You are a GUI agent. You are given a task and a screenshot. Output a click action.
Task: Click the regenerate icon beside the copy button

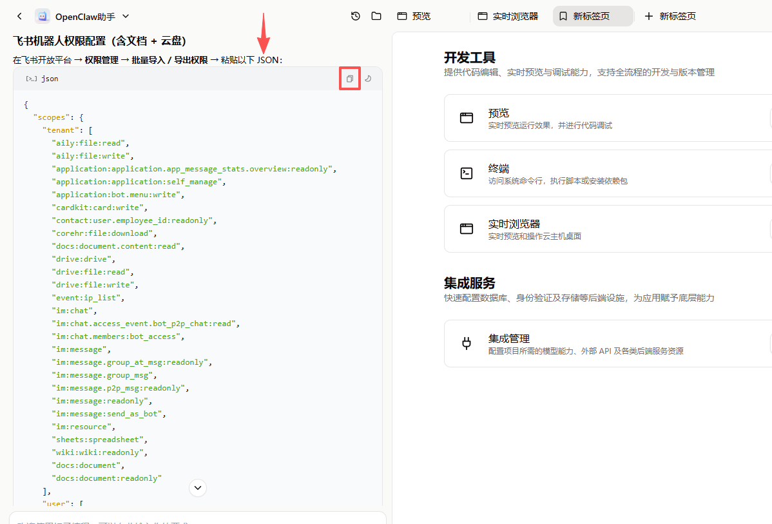point(367,78)
